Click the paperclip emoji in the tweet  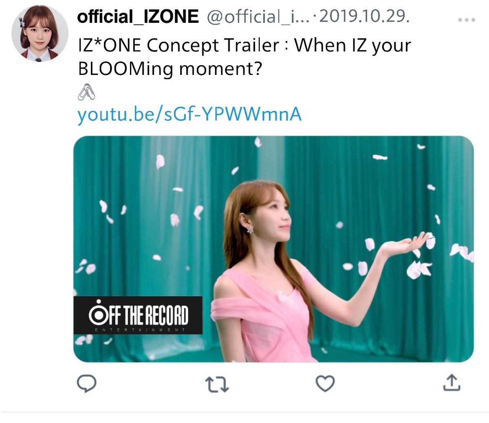(86, 92)
